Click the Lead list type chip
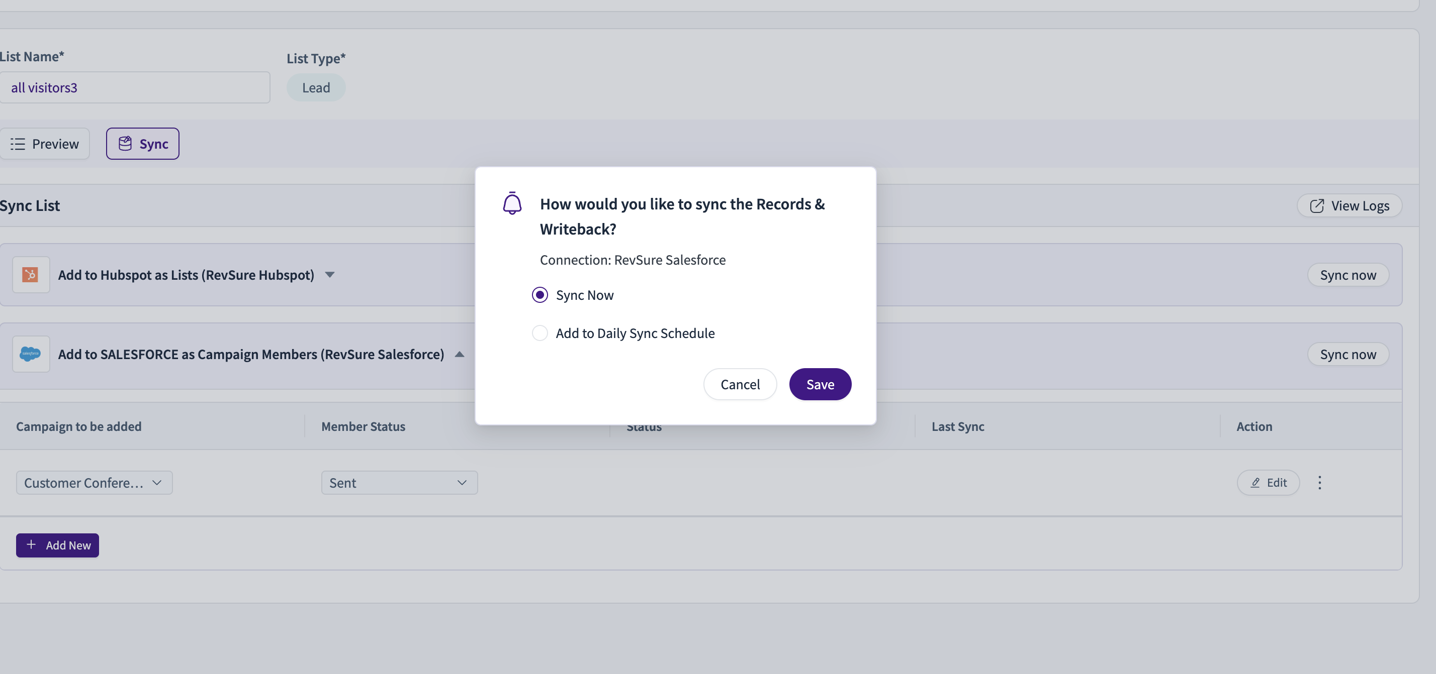 pos(316,87)
